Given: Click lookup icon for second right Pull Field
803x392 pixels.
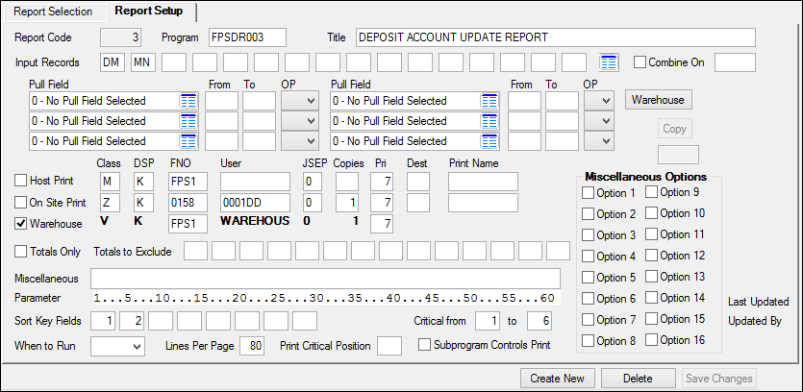Looking at the screenshot, I should (x=489, y=121).
